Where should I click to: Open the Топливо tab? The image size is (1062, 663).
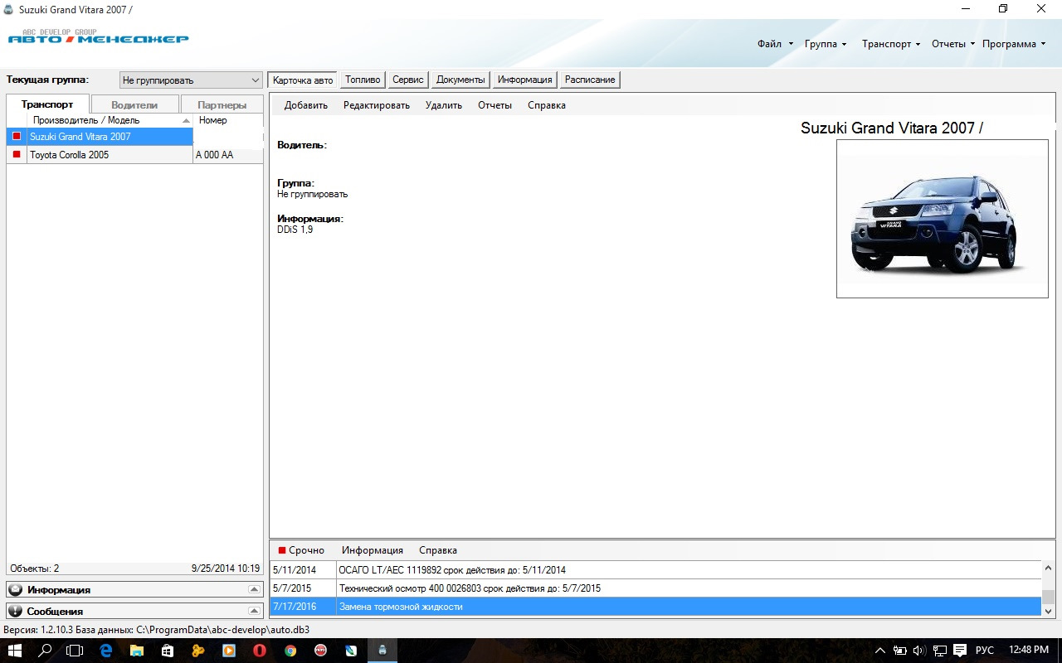(363, 80)
